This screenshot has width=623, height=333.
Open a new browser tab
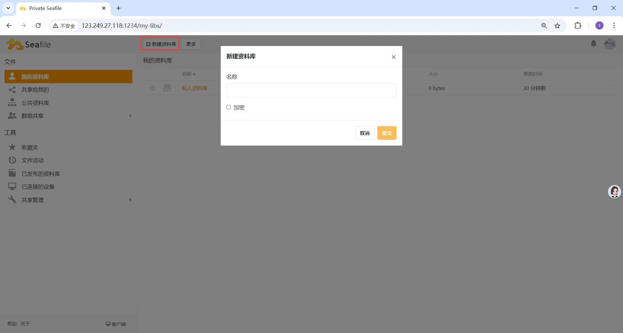[x=119, y=8]
